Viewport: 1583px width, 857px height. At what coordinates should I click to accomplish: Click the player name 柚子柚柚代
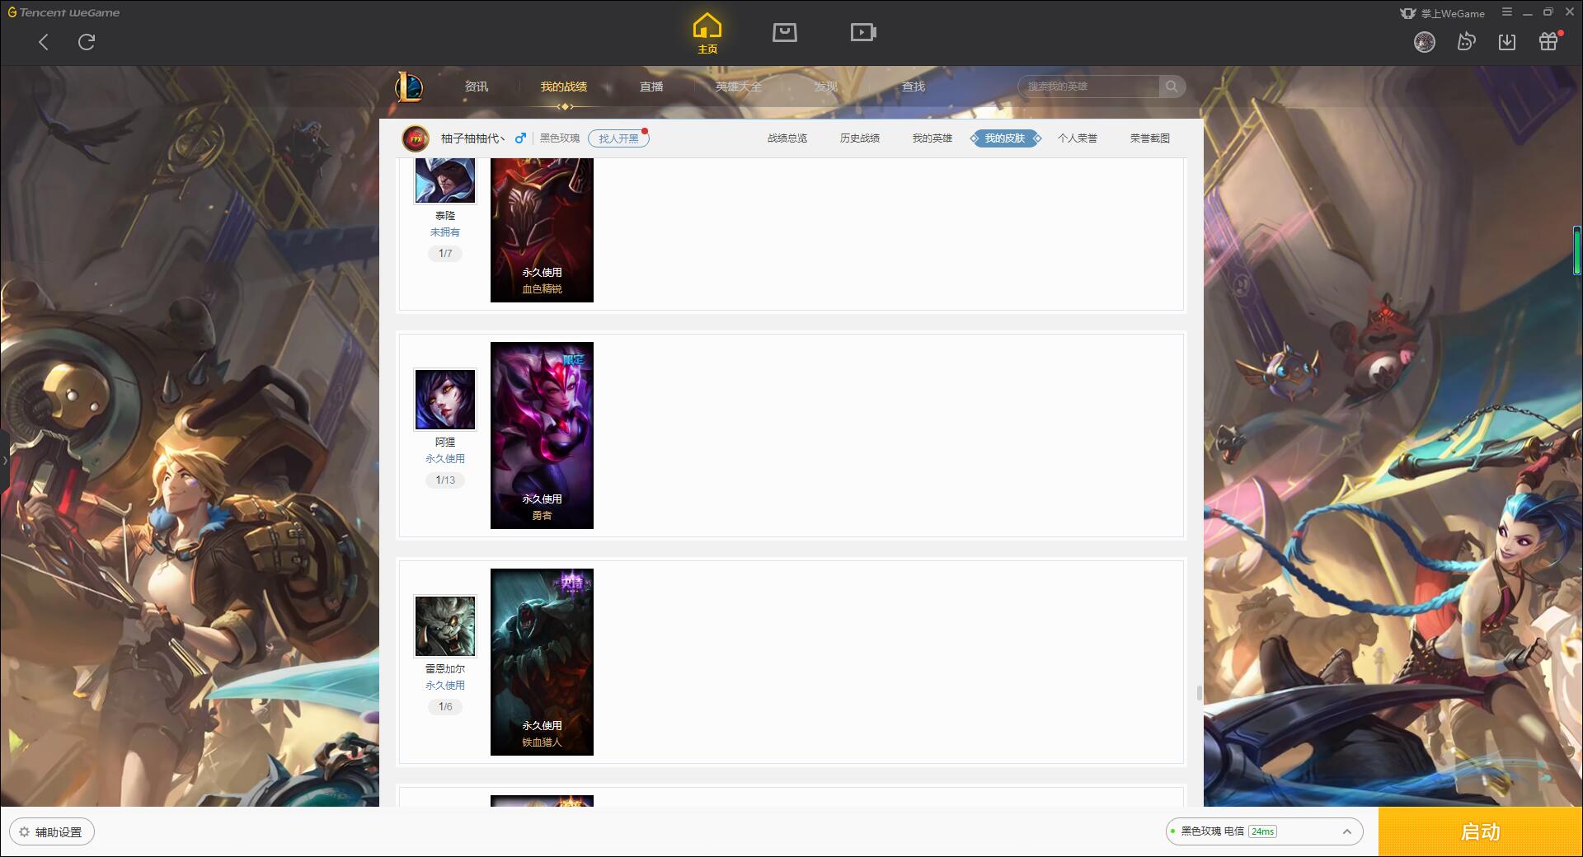(472, 138)
